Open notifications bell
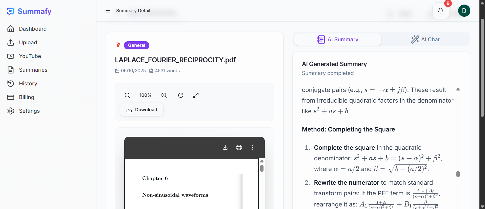 [441, 11]
